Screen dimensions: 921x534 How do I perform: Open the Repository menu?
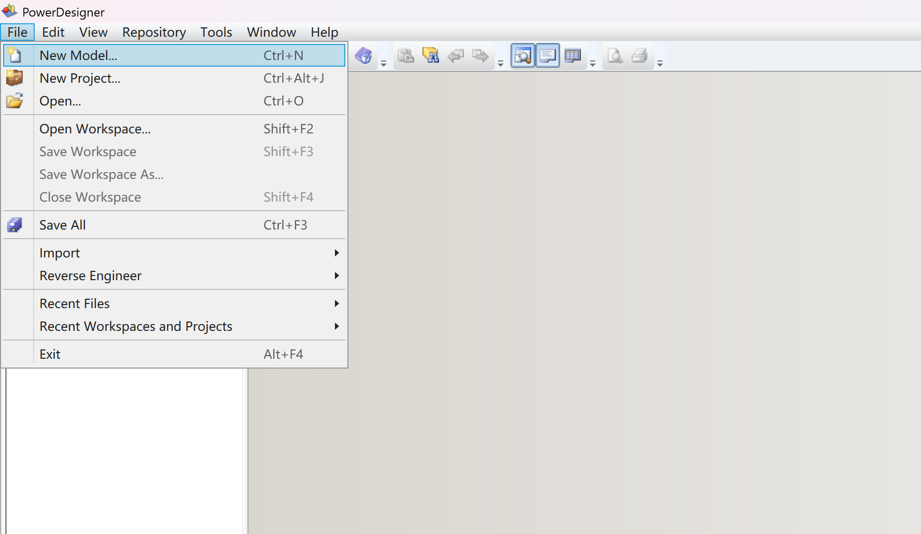tap(154, 32)
